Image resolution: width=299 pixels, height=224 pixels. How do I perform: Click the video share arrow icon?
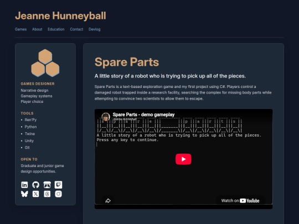point(108,201)
